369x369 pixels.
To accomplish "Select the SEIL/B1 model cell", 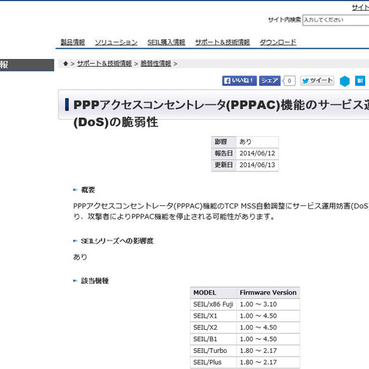I will click(x=213, y=339).
